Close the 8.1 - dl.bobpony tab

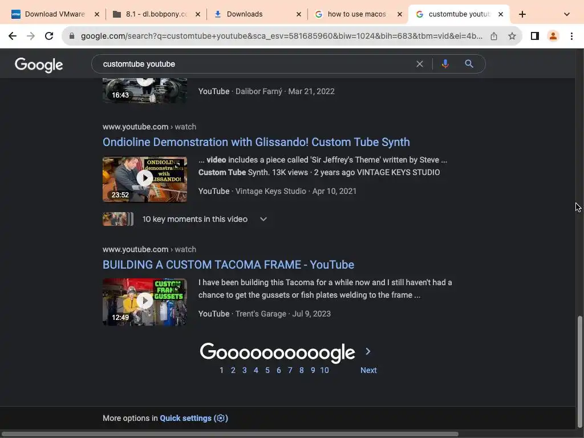point(198,14)
